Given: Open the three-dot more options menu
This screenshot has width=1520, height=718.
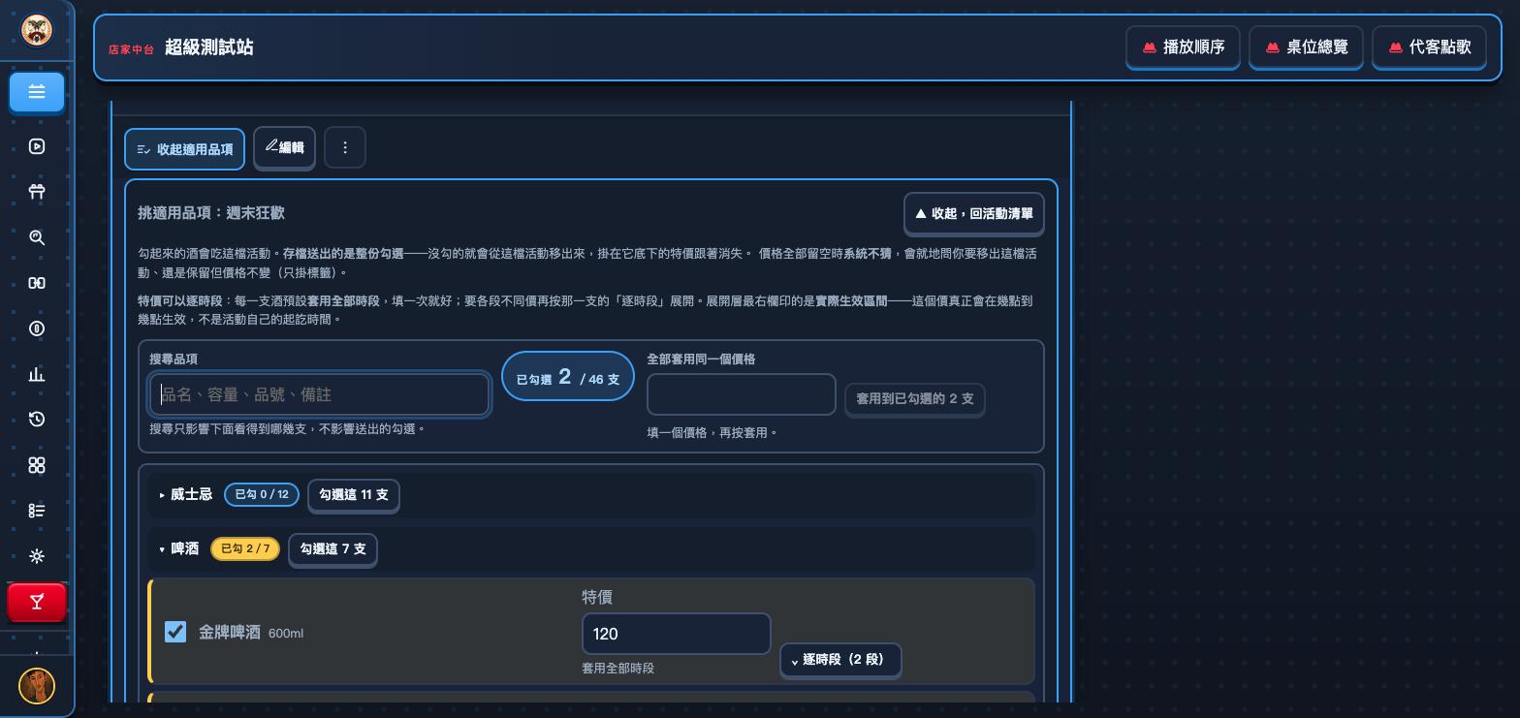Looking at the screenshot, I should [x=345, y=147].
